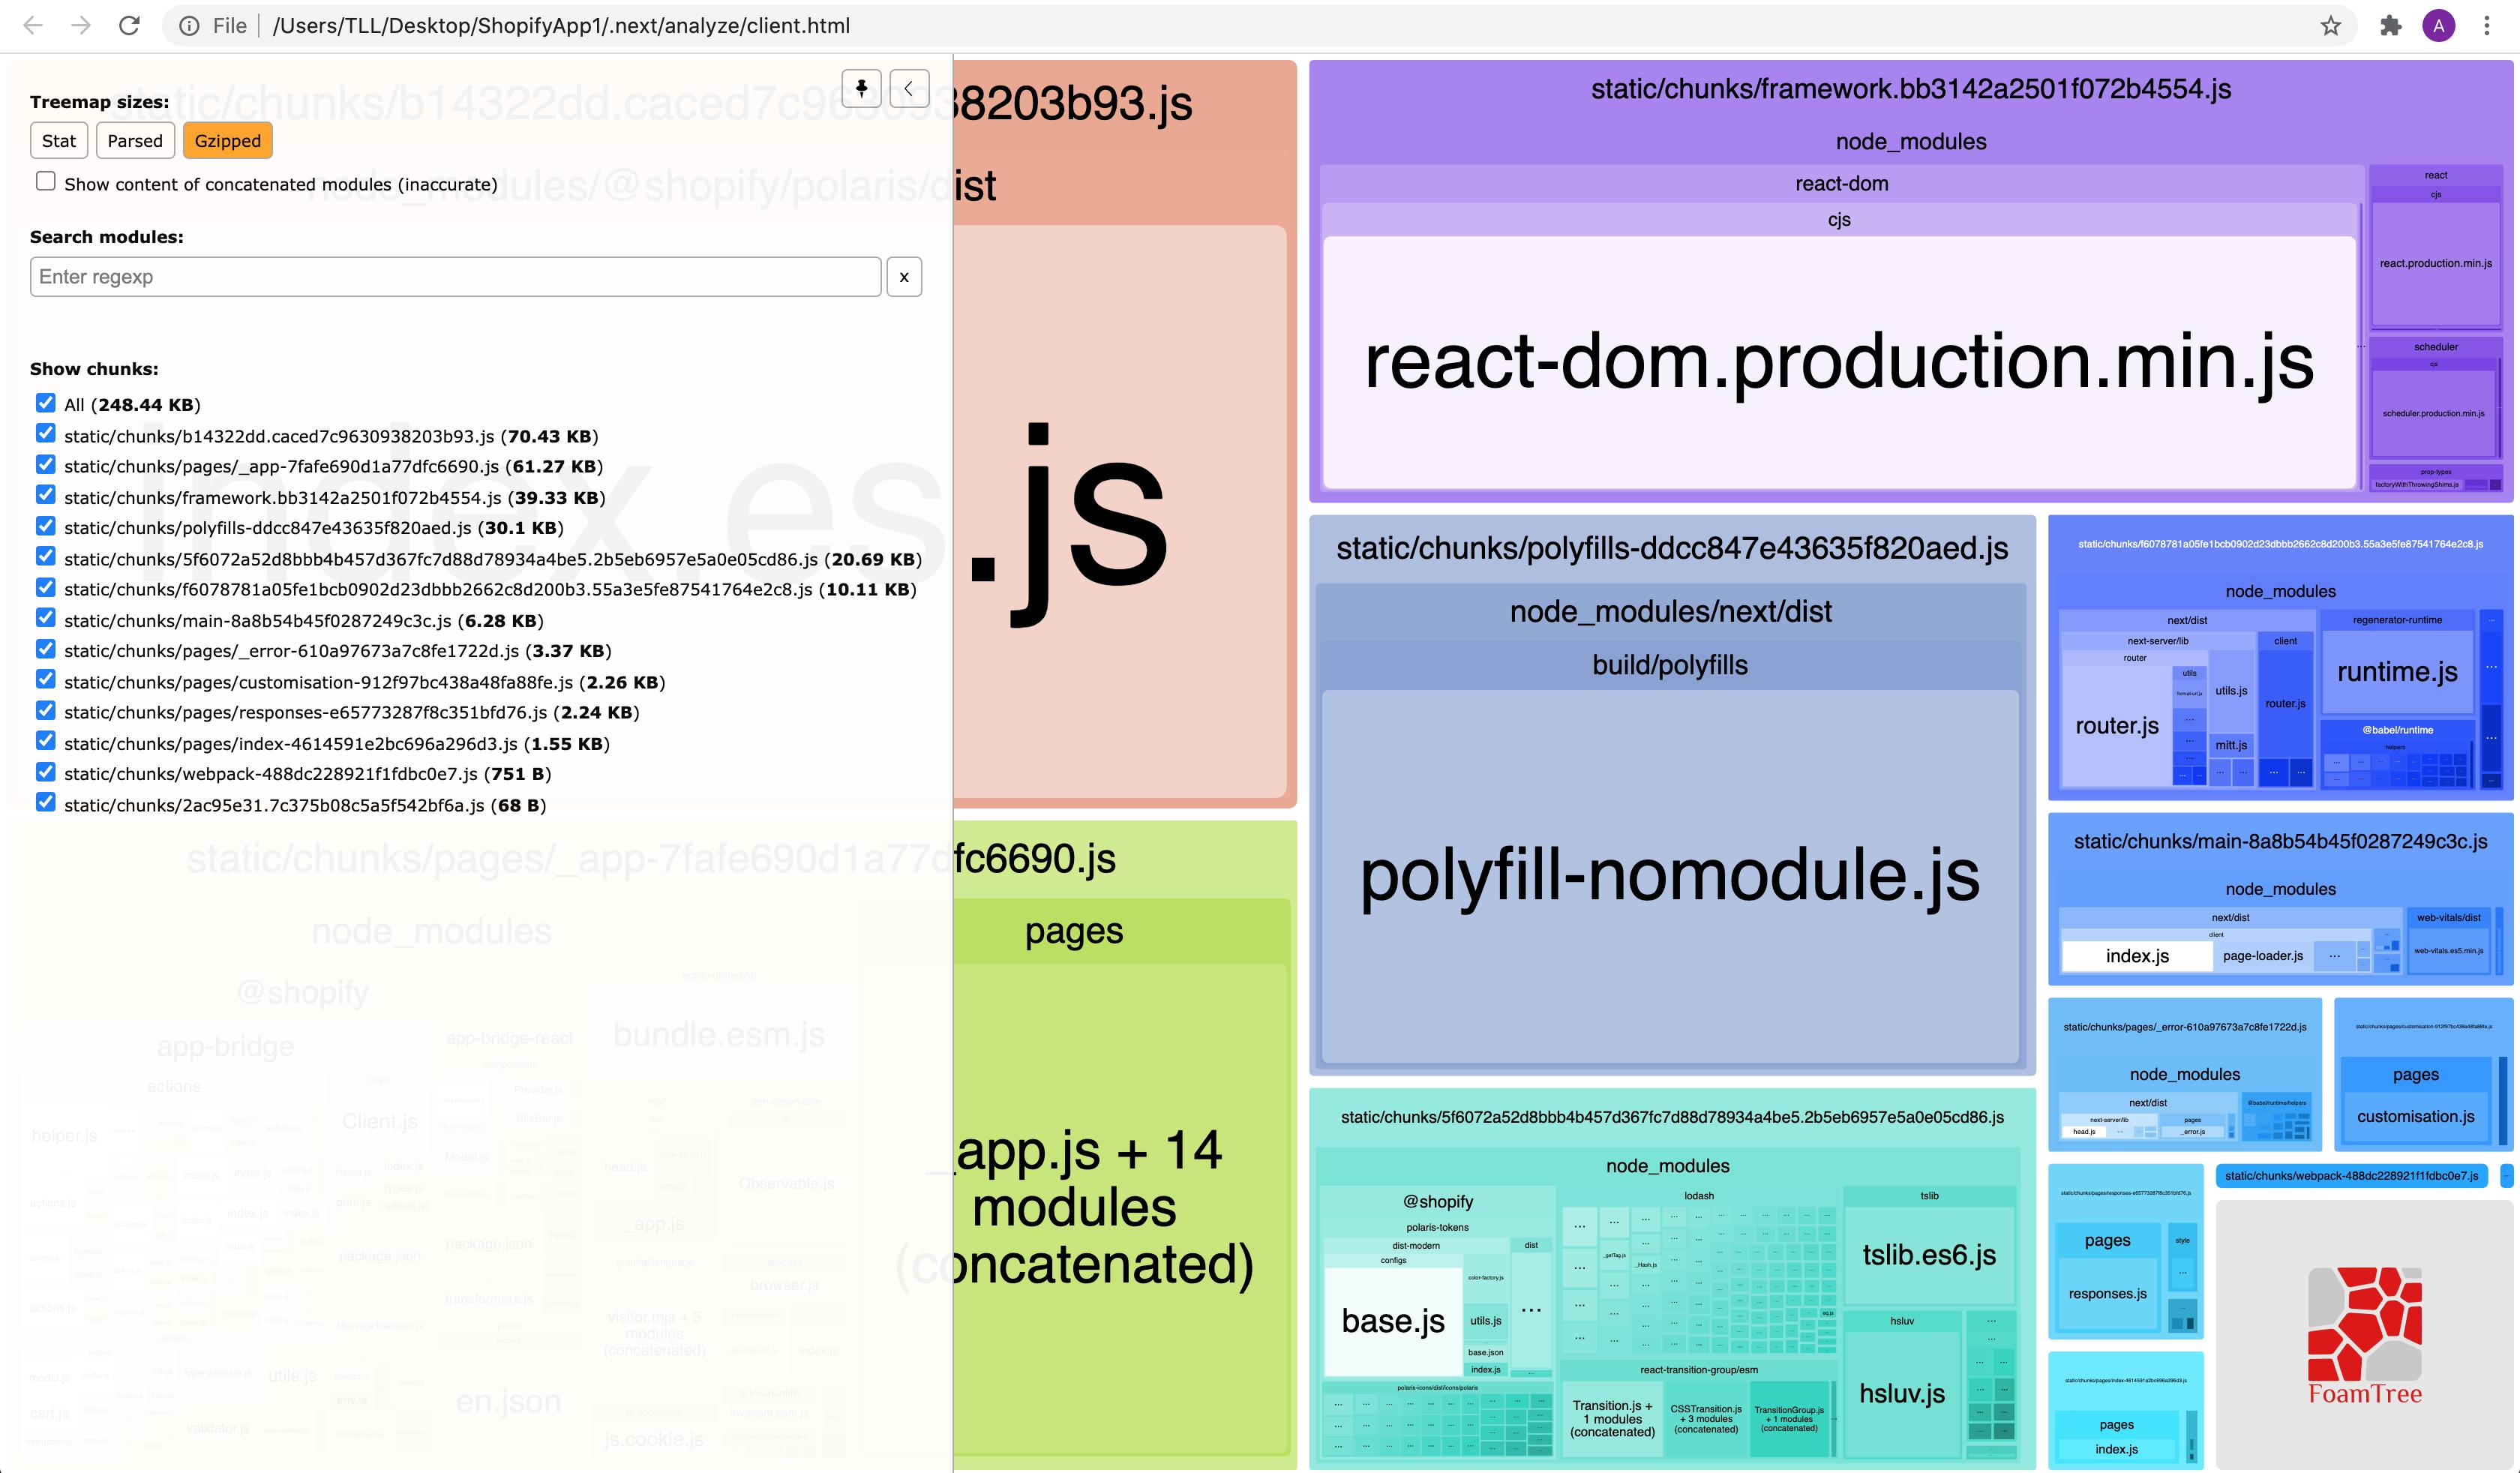Open the Chrome three-dot menu
Screen dimensions: 2520x1473
pyautogui.click(x=2487, y=26)
